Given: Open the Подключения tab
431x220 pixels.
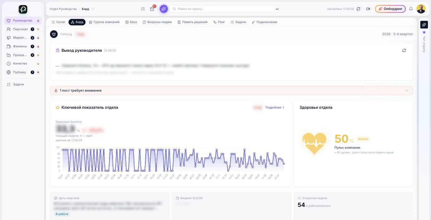Looking at the screenshot, I should coord(264,22).
